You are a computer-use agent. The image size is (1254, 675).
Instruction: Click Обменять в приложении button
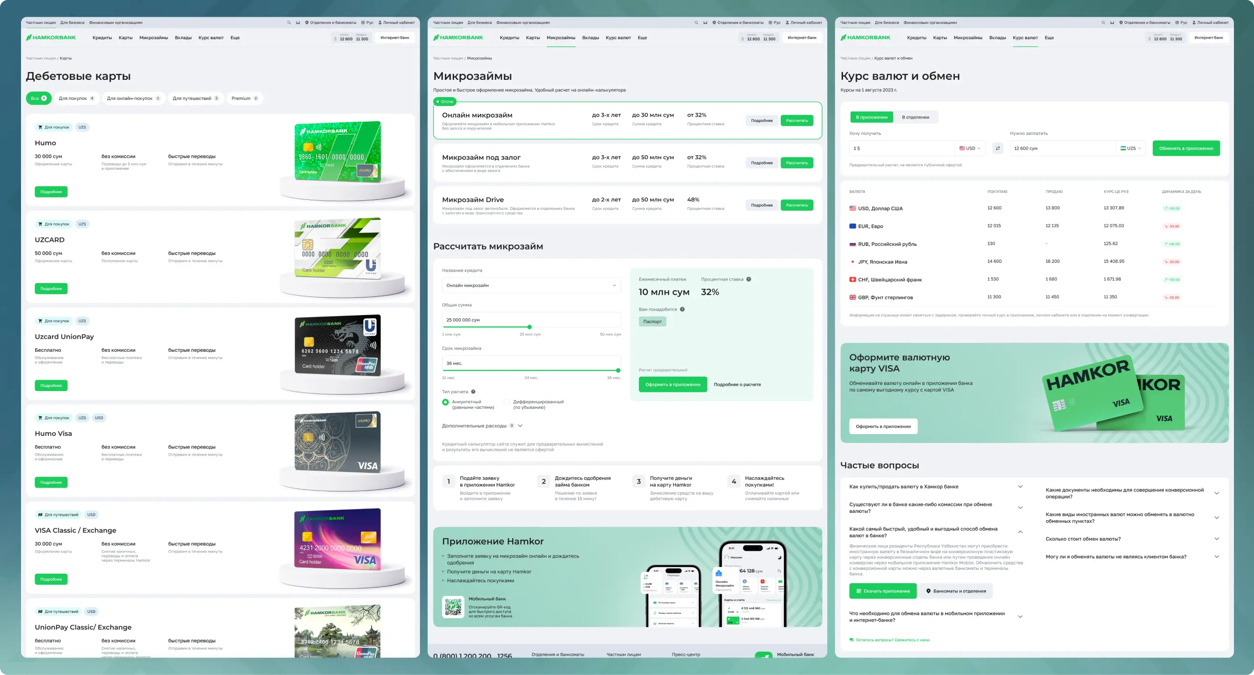coord(1185,148)
